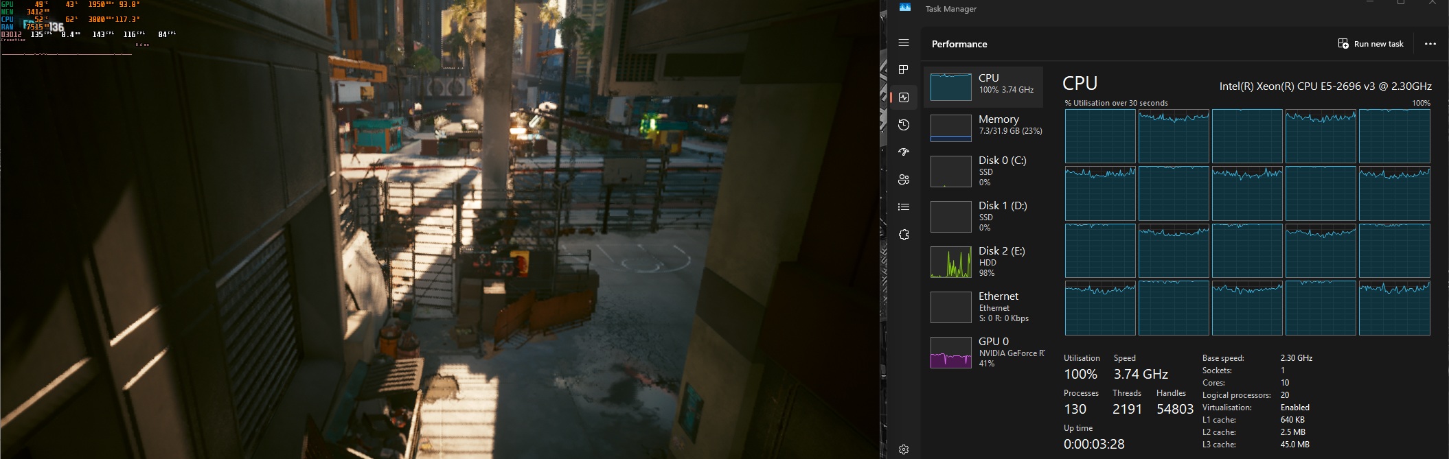Click the handles count 54803

[1175, 409]
